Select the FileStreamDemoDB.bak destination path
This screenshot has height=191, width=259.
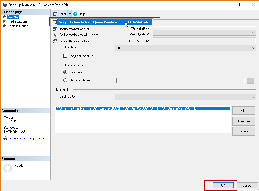pyautogui.click(x=126, y=109)
